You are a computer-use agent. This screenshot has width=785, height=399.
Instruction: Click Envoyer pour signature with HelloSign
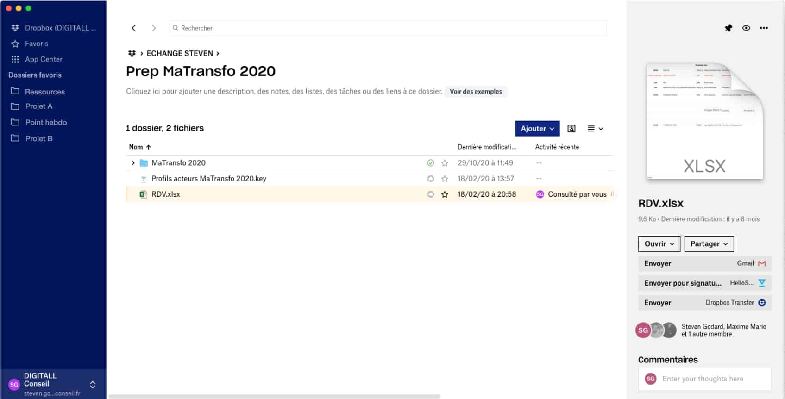click(705, 283)
